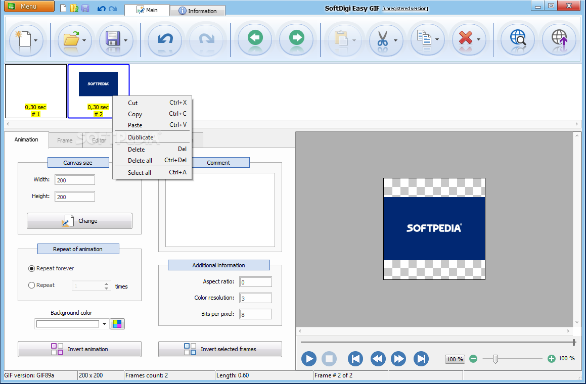Adjust the zoom slider handle

pyautogui.click(x=495, y=359)
